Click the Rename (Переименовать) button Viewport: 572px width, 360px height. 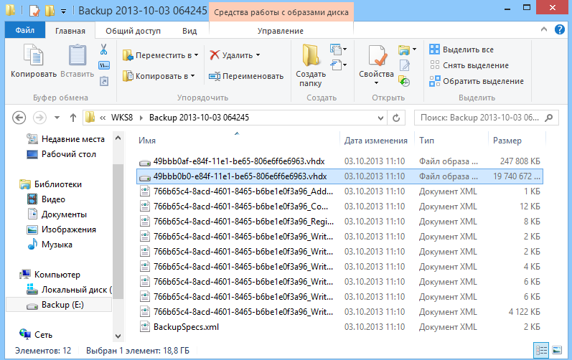coord(246,76)
